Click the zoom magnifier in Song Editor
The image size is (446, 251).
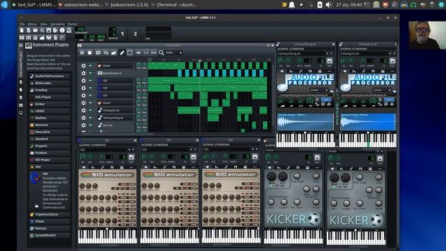click(161, 53)
